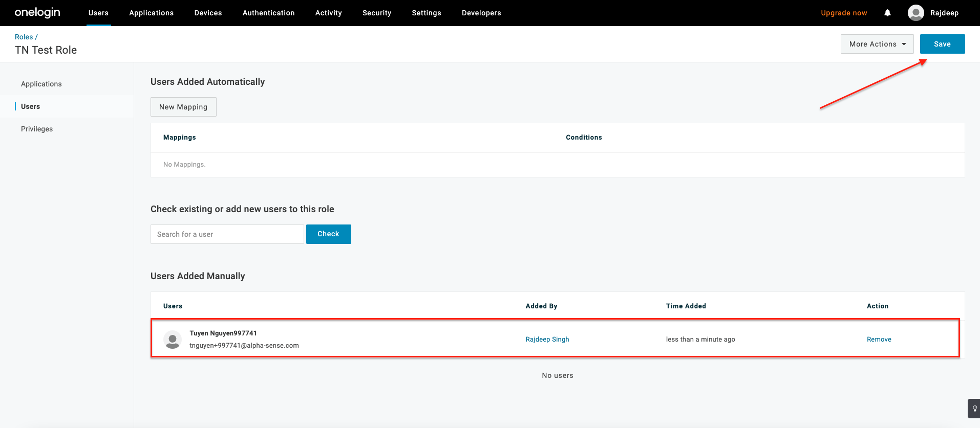This screenshot has height=428, width=980.
Task: Open the Authentication menu
Action: point(268,13)
